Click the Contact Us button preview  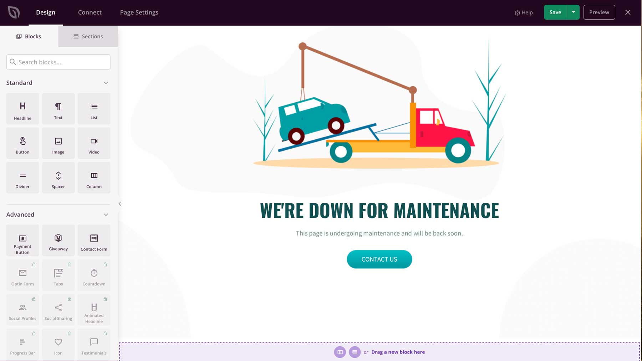(x=379, y=259)
